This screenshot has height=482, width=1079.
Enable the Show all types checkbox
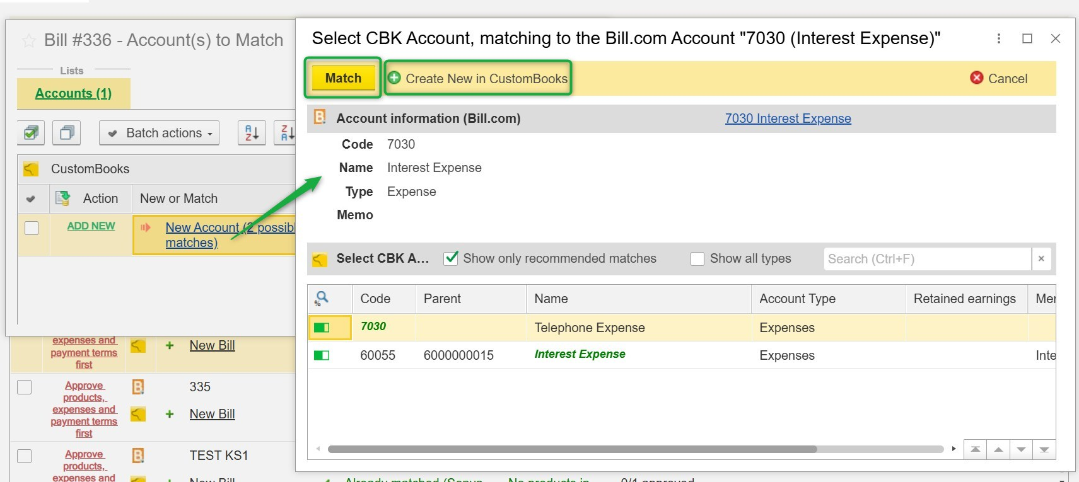click(697, 259)
